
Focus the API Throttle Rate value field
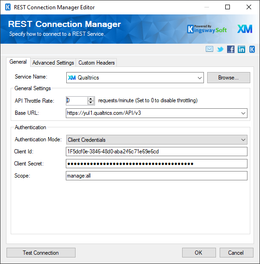tap(77, 101)
